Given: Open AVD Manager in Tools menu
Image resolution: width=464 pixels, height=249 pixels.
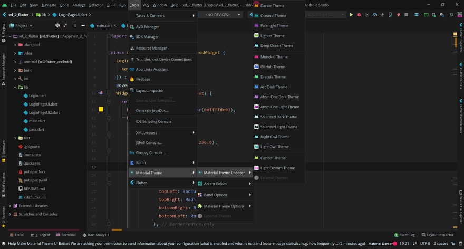Looking at the screenshot, I should (x=163, y=27).
